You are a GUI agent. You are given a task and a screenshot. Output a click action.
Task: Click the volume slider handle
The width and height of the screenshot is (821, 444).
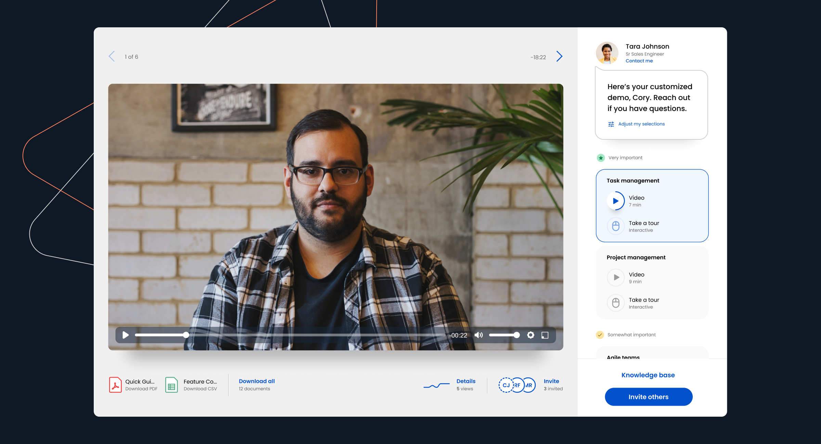click(x=517, y=335)
